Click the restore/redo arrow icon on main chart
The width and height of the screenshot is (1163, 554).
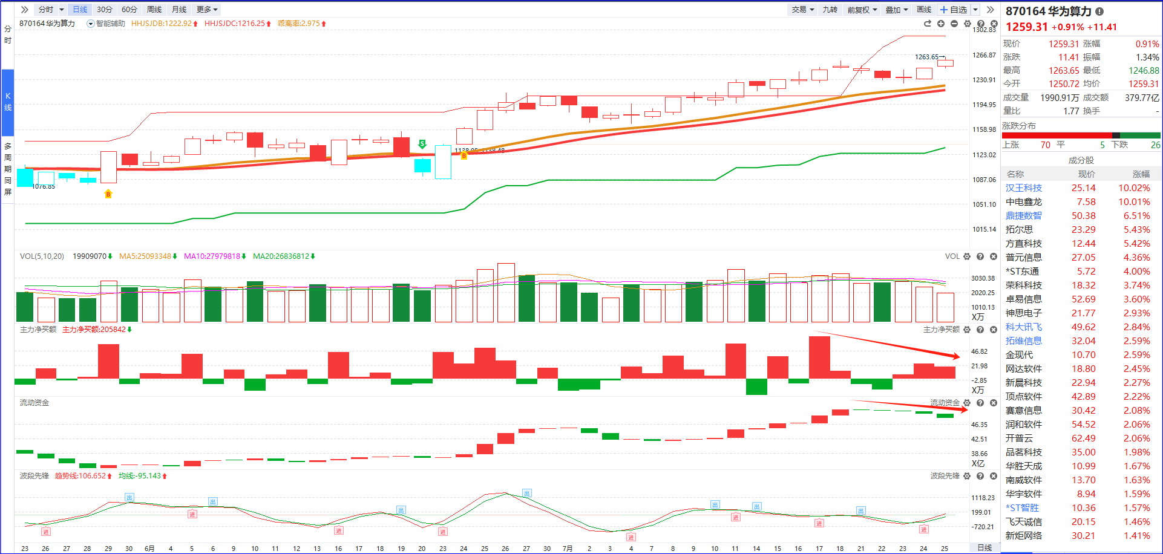(928, 24)
